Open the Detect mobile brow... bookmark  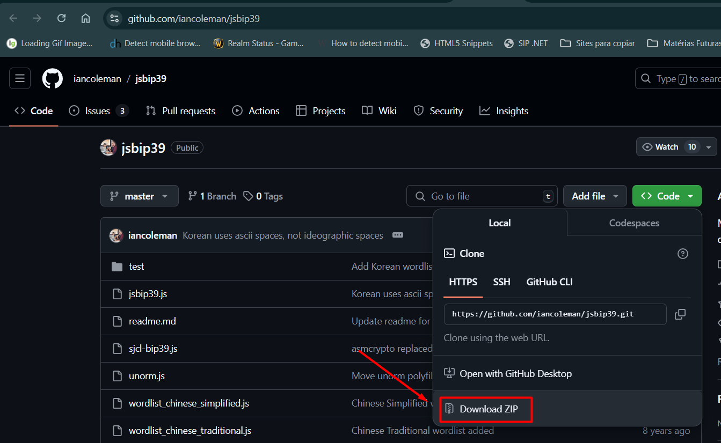[155, 43]
